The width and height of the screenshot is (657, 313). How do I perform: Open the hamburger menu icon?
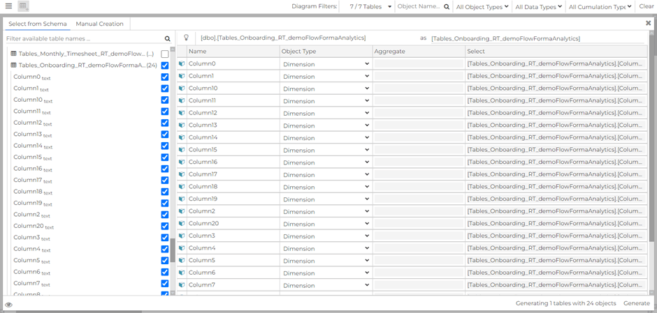tap(8, 6)
